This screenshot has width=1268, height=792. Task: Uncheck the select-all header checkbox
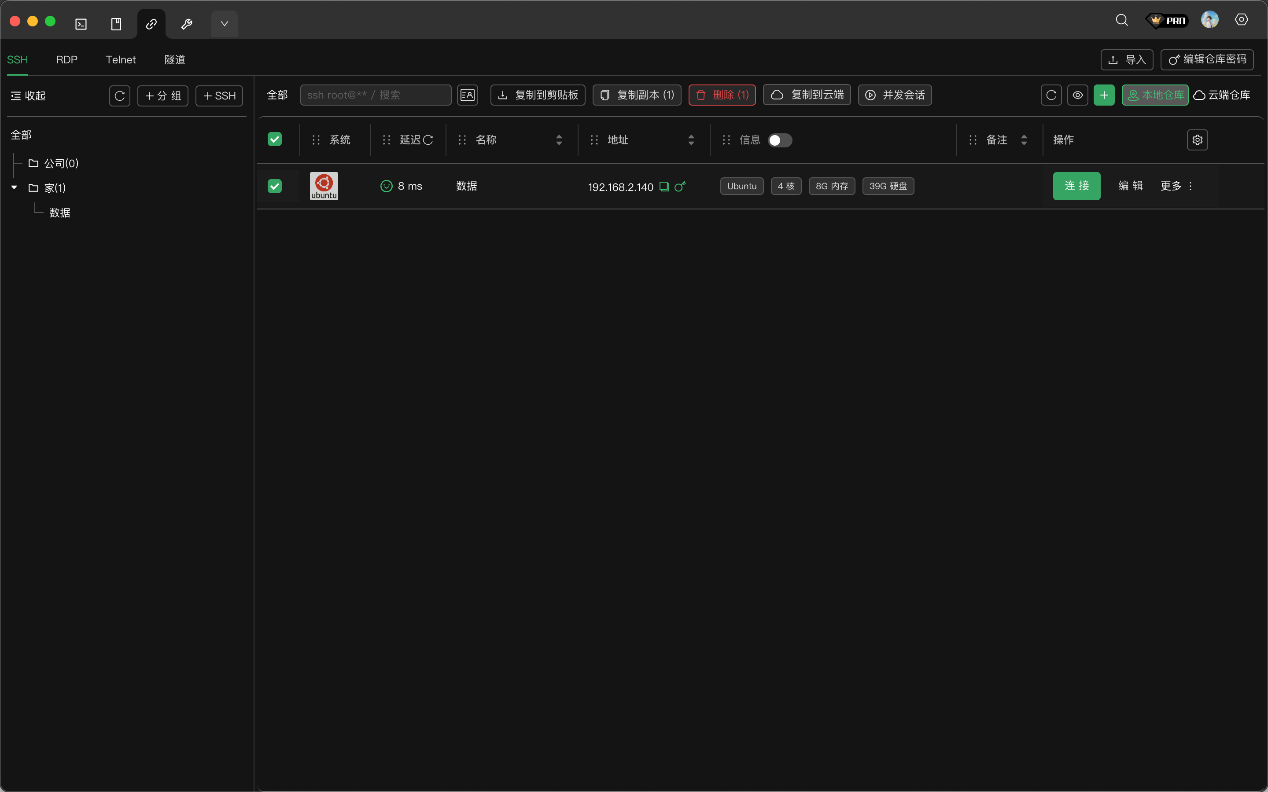(x=275, y=139)
